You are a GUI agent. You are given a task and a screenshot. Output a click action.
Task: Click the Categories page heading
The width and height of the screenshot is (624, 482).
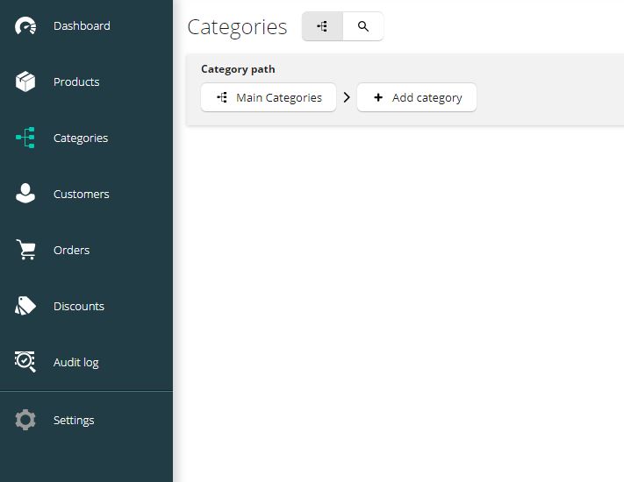tap(237, 27)
